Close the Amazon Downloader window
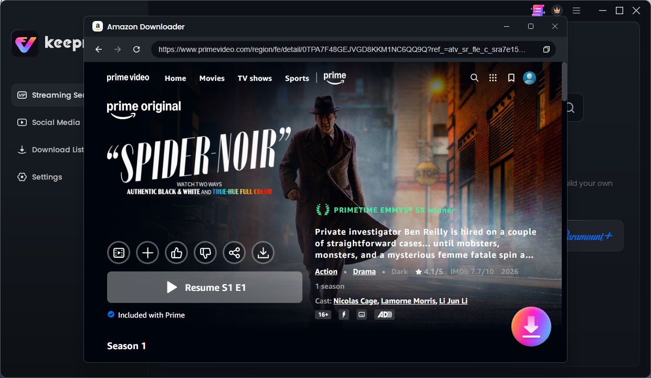The height and width of the screenshot is (378, 651). [x=555, y=26]
